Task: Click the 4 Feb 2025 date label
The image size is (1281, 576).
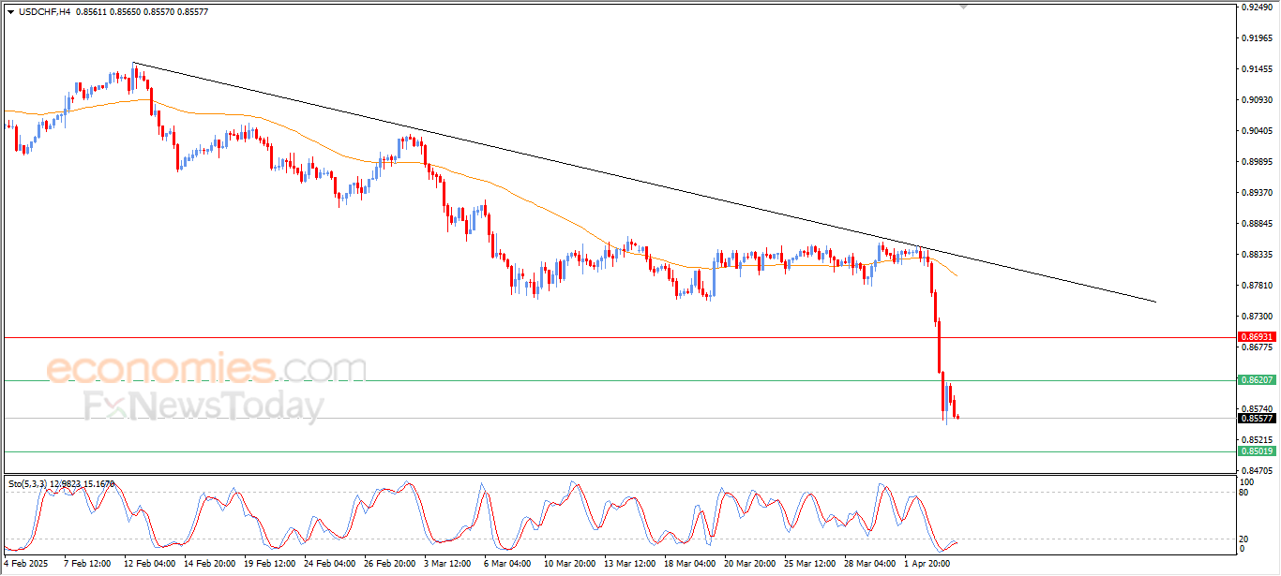Action: pyautogui.click(x=25, y=564)
